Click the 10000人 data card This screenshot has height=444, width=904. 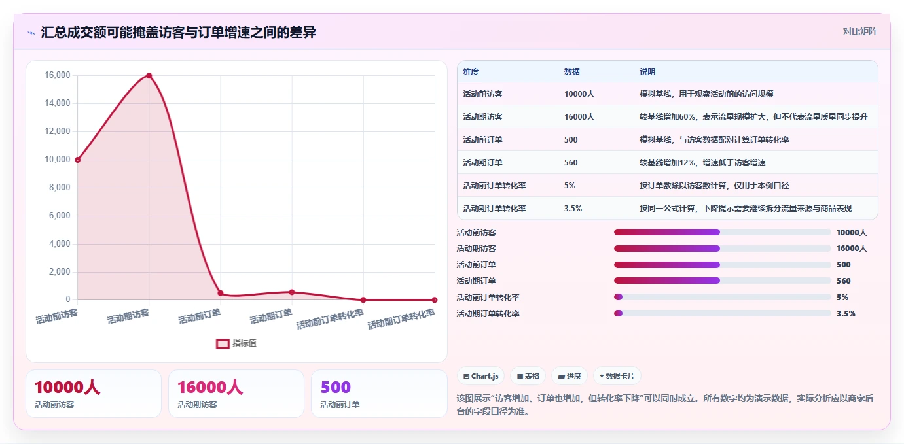tap(94, 394)
